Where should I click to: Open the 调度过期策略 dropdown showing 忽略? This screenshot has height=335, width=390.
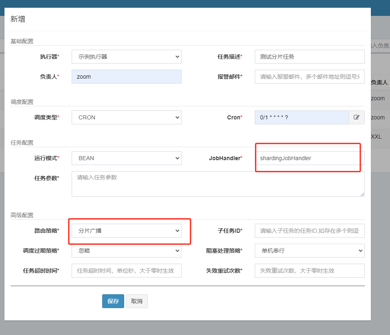(x=126, y=251)
